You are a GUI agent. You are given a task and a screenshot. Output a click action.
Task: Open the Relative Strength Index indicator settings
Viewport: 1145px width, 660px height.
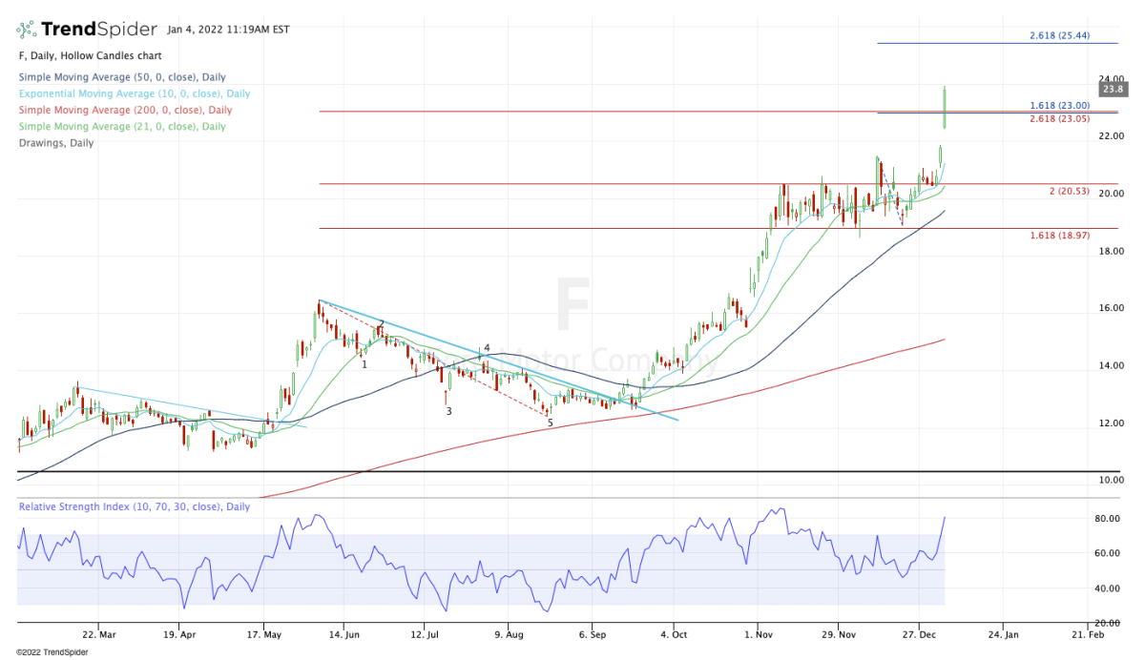[x=134, y=506]
